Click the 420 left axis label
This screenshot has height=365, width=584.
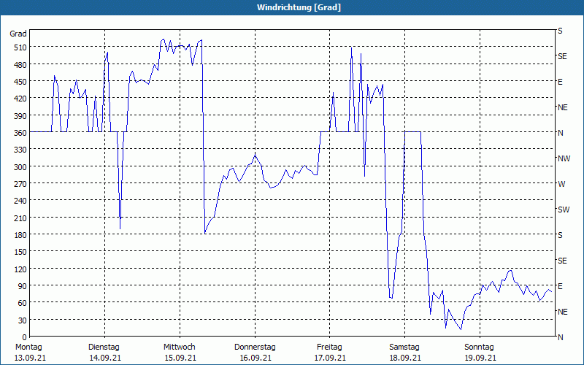20,99
